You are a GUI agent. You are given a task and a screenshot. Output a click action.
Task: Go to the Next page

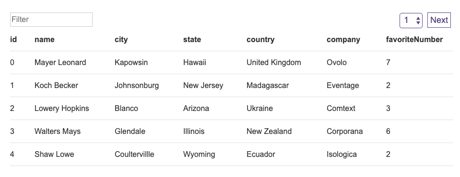coord(439,20)
